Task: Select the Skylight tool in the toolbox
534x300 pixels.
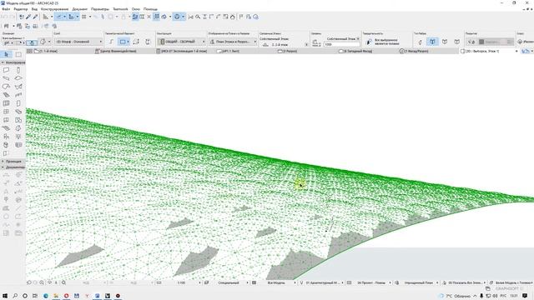Action: 18,112
